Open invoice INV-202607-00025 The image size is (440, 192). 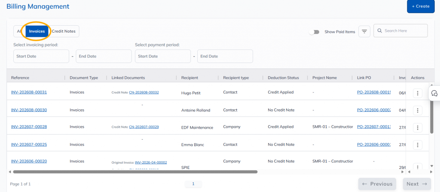point(29,144)
